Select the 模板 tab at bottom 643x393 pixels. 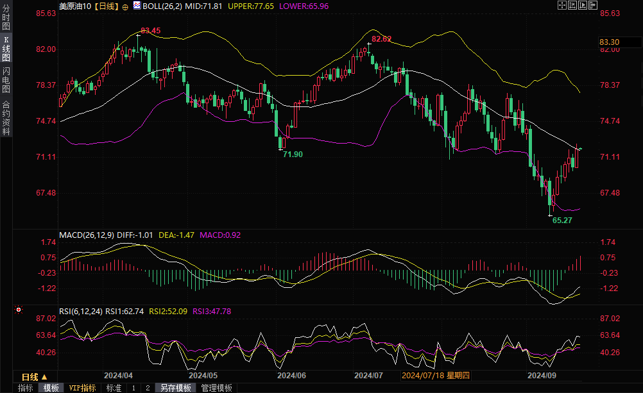tap(51, 388)
